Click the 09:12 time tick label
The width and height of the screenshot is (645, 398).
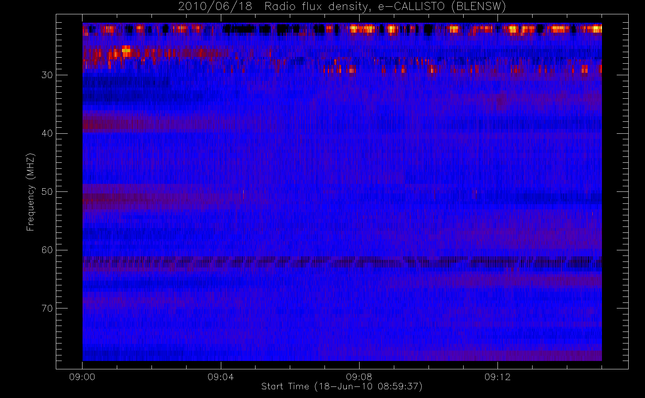coord(498,377)
